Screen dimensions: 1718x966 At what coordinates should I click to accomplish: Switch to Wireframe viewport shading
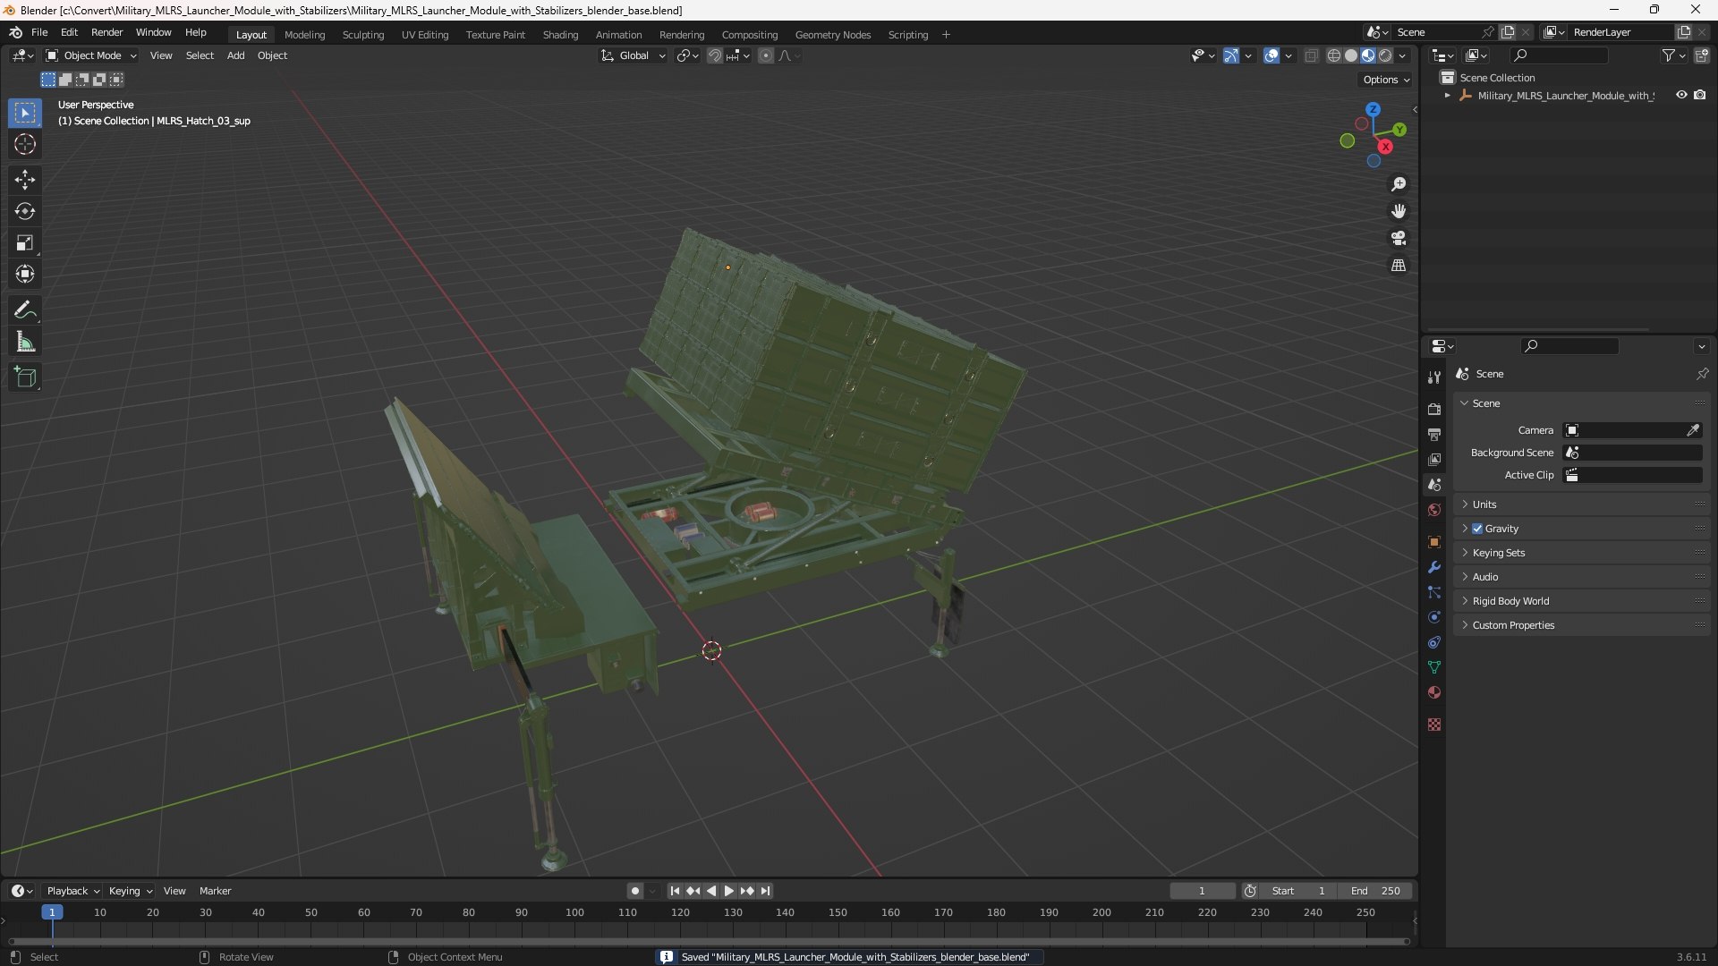(1334, 55)
